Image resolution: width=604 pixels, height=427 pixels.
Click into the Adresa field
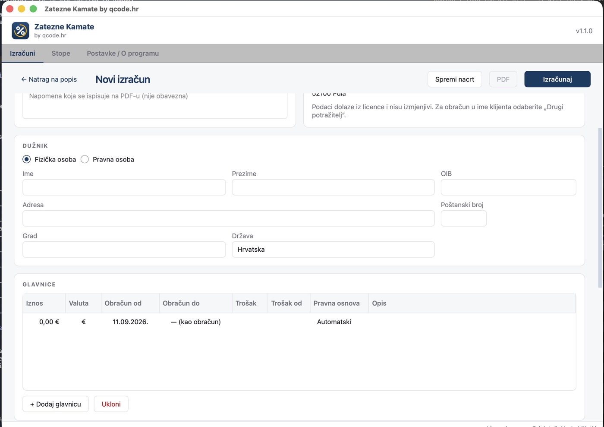pos(228,218)
